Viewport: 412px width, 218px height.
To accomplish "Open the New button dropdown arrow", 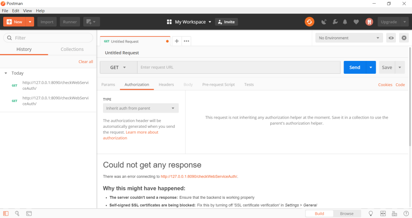I will (x=30, y=22).
